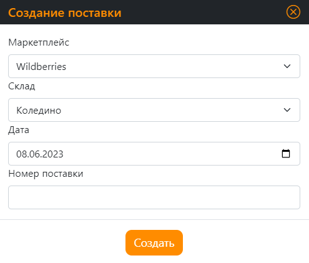Open the calendar picker icon in Дата field
This screenshot has width=309, height=263.
click(x=286, y=154)
